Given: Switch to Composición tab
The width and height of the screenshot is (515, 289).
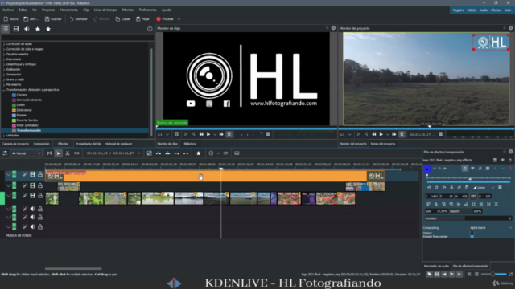Looking at the screenshot, I should (x=41, y=144).
